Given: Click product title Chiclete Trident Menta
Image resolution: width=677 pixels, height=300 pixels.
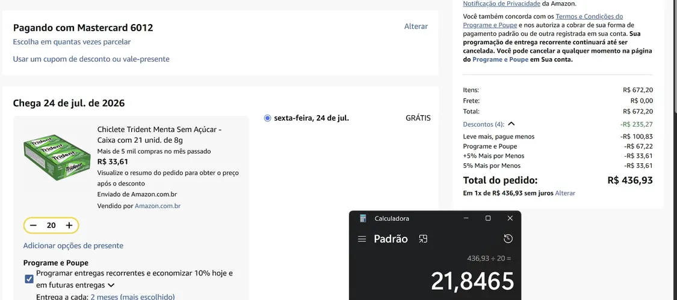Looking at the screenshot, I should 159,135.
